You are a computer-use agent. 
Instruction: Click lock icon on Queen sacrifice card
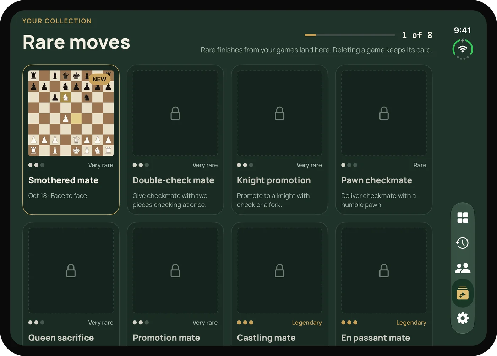click(x=71, y=271)
